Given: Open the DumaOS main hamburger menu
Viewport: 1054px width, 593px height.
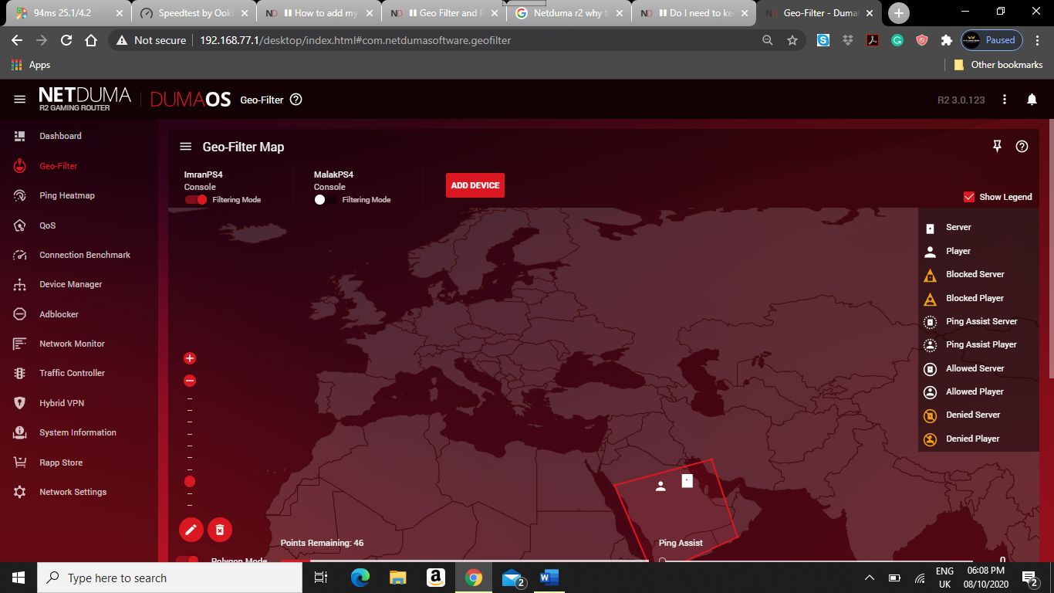Looking at the screenshot, I should [x=20, y=100].
